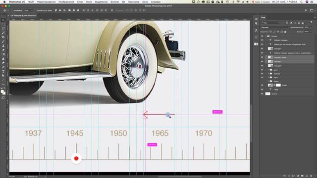Open the Файл menu
Screen dimensions: 317x178
(x=31, y=2)
